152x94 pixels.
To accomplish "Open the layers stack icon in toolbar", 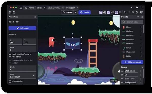I will pyautogui.click(x=116, y=12).
